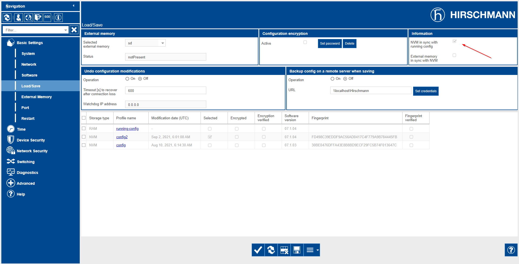
Task: Open External Memory in Basic Settings menu
Action: [36, 97]
